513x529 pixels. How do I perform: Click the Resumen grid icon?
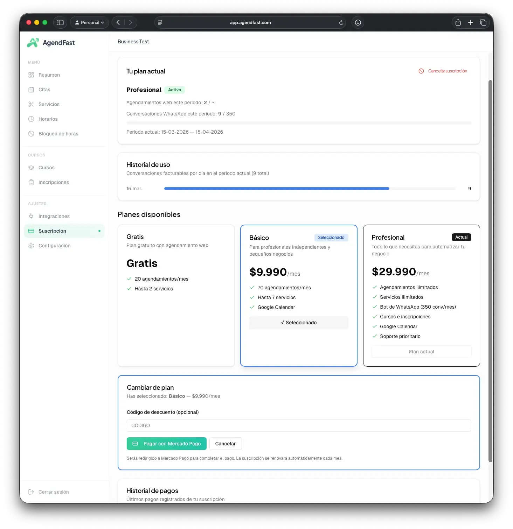click(x=31, y=75)
